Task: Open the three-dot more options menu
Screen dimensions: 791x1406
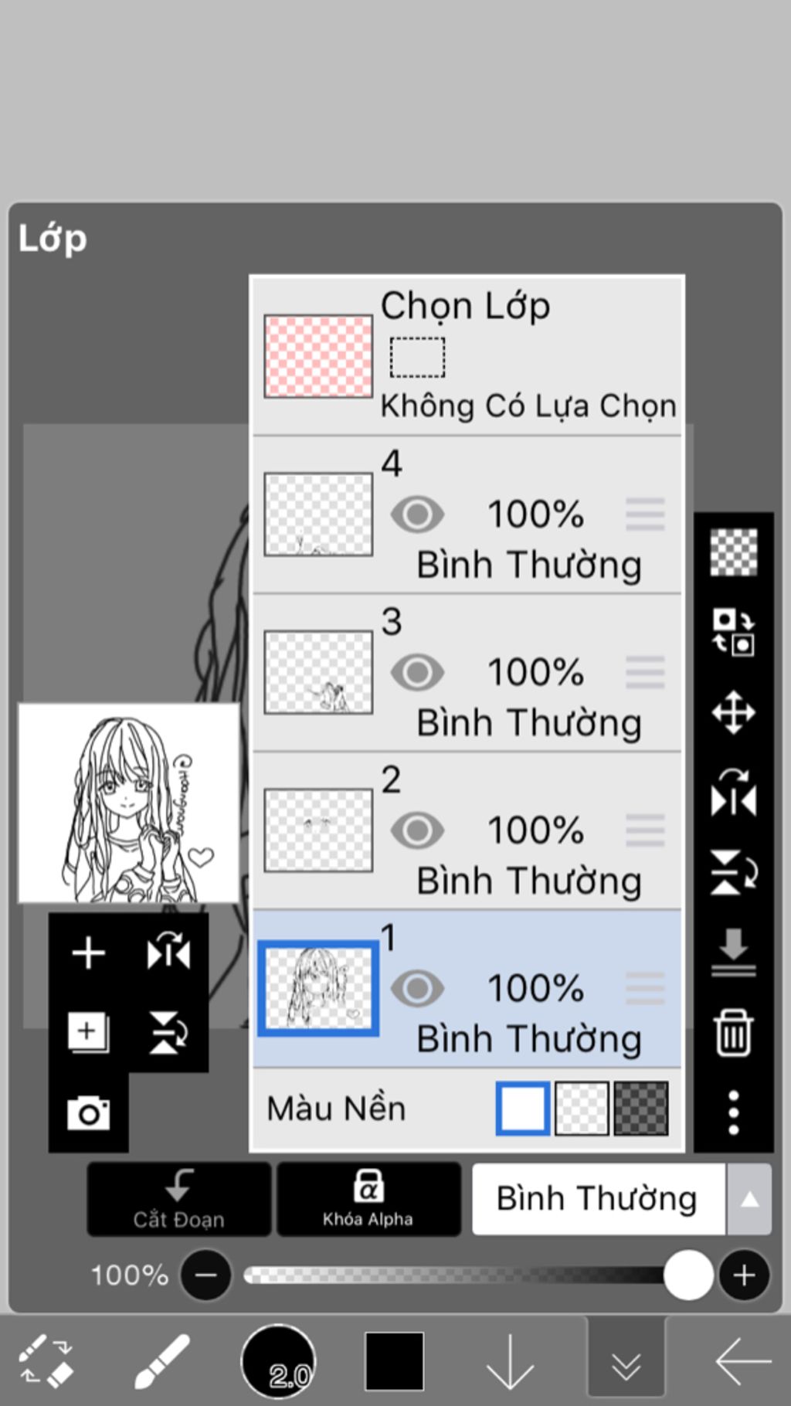Action: click(733, 1112)
